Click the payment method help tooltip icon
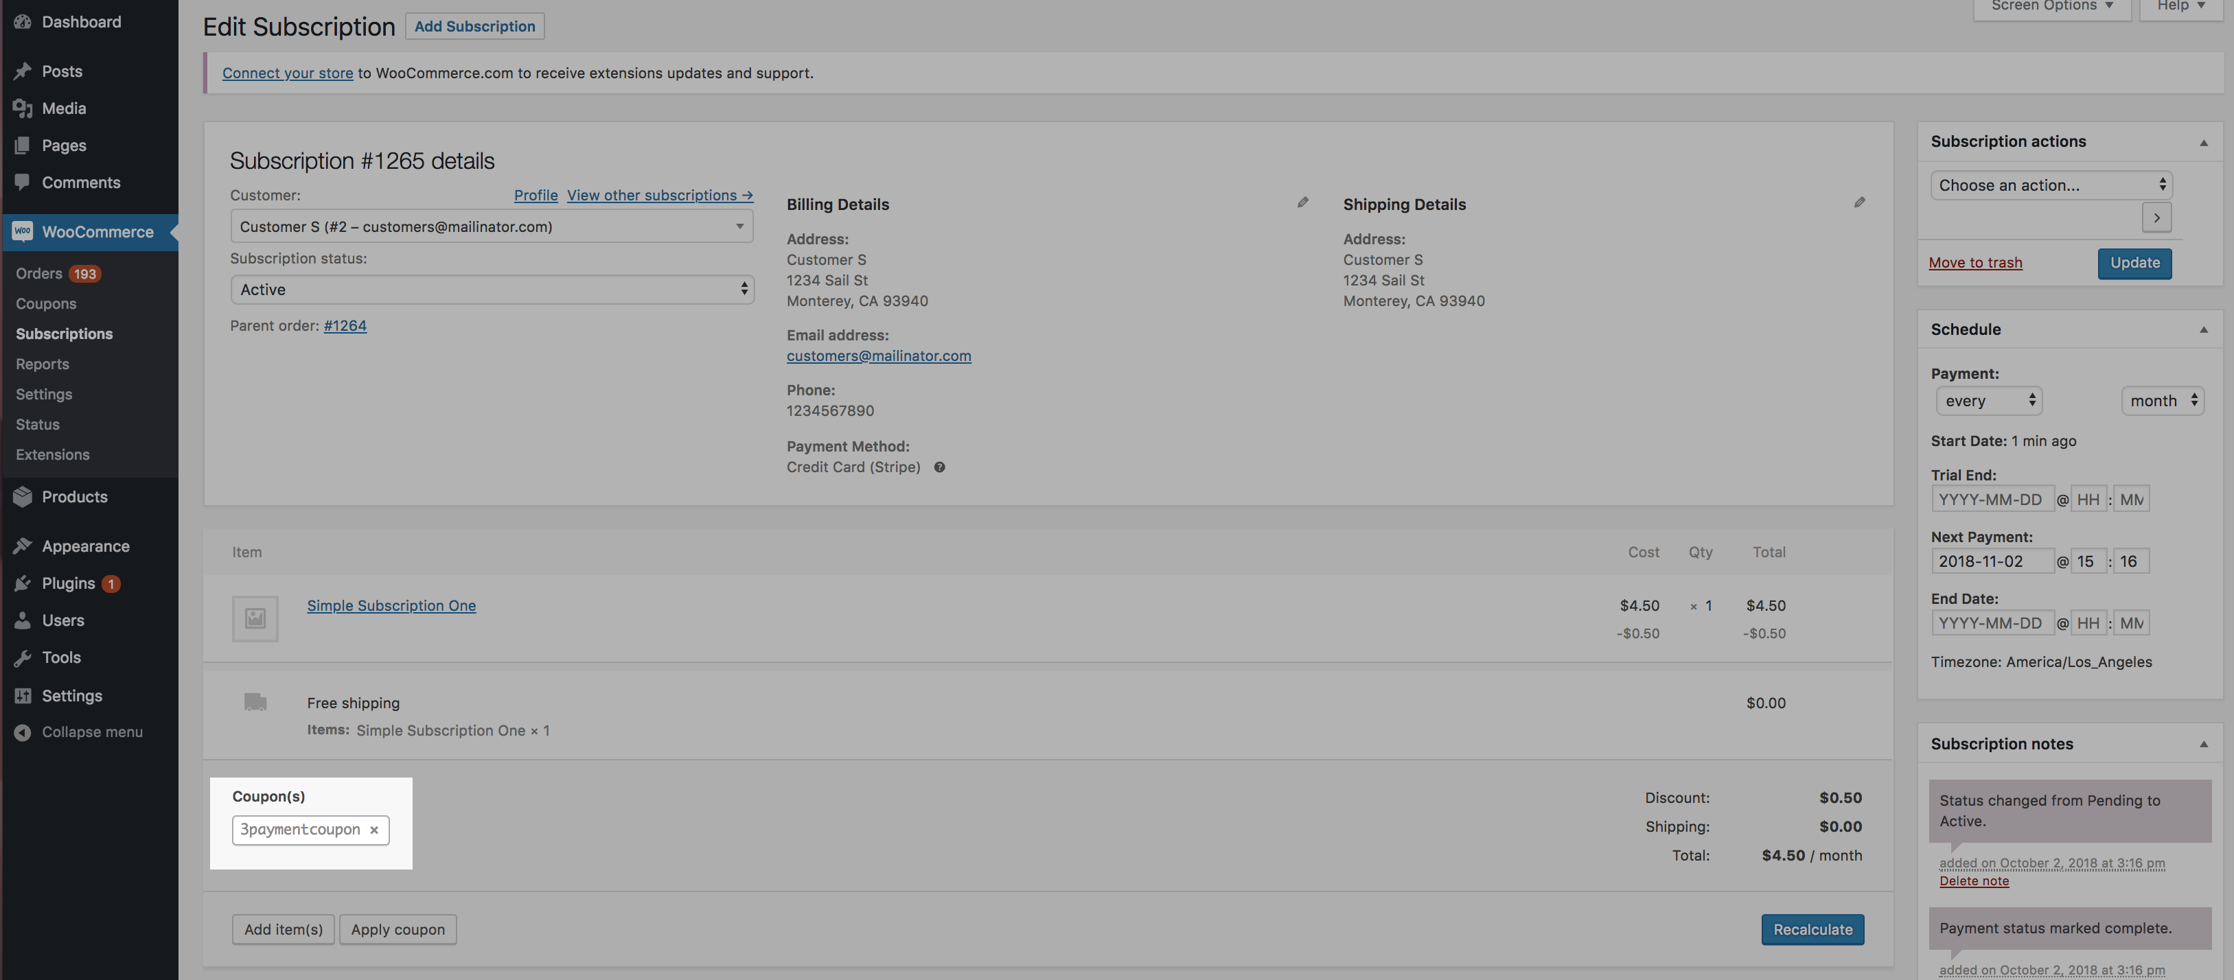2234x980 pixels. (939, 467)
